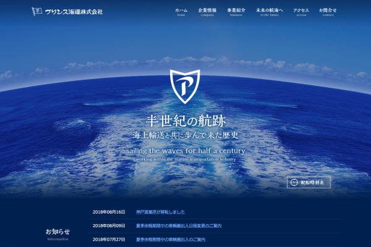Click the 半世紀の航跡 headline text
The height and width of the screenshot is (247, 371).
point(185,121)
